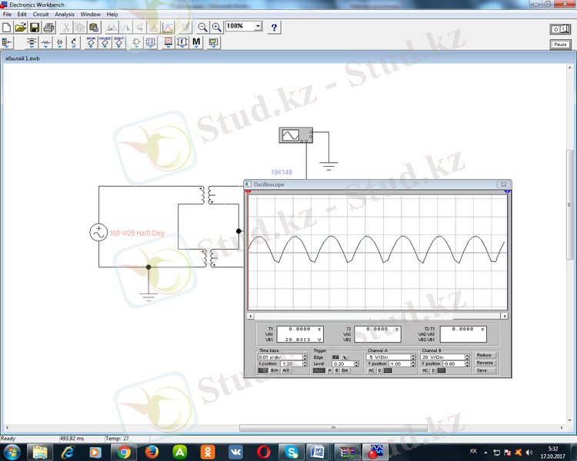
Task: Open the Instruments parts bin icon
Action: (x=212, y=43)
